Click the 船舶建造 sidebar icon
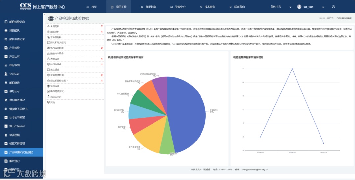The image size is (355, 180). pyautogui.click(x=6, y=83)
